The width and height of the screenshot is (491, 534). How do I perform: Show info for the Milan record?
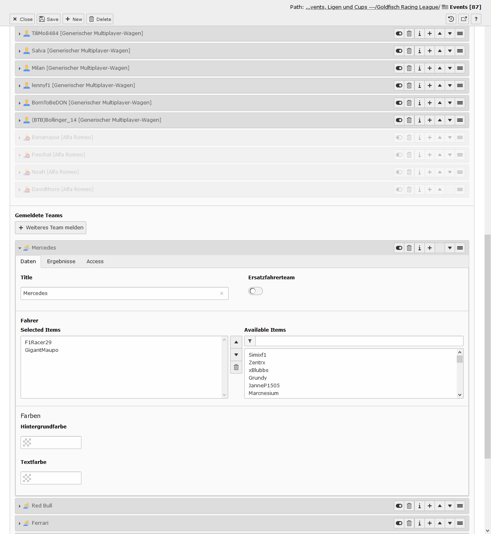(x=419, y=68)
